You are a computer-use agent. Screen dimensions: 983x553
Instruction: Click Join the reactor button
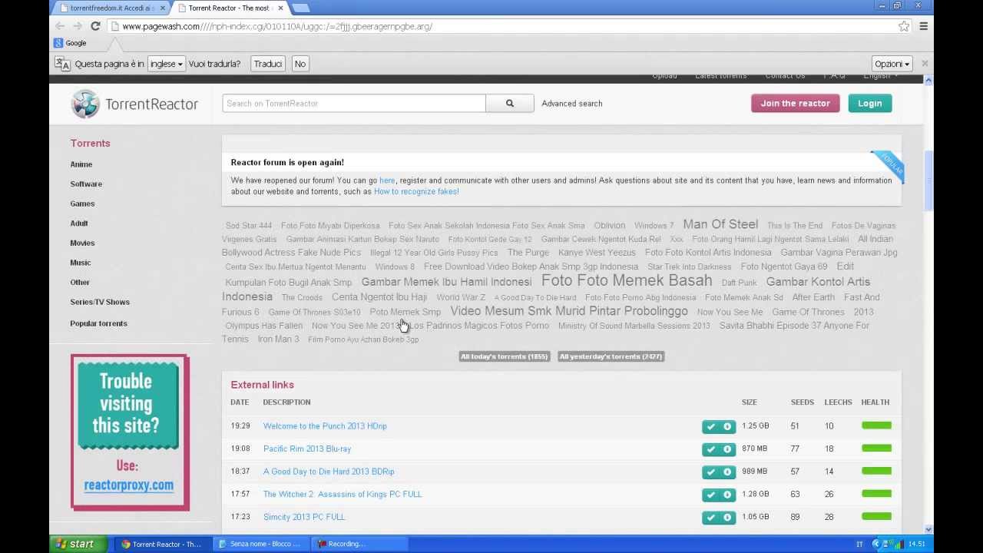795,103
